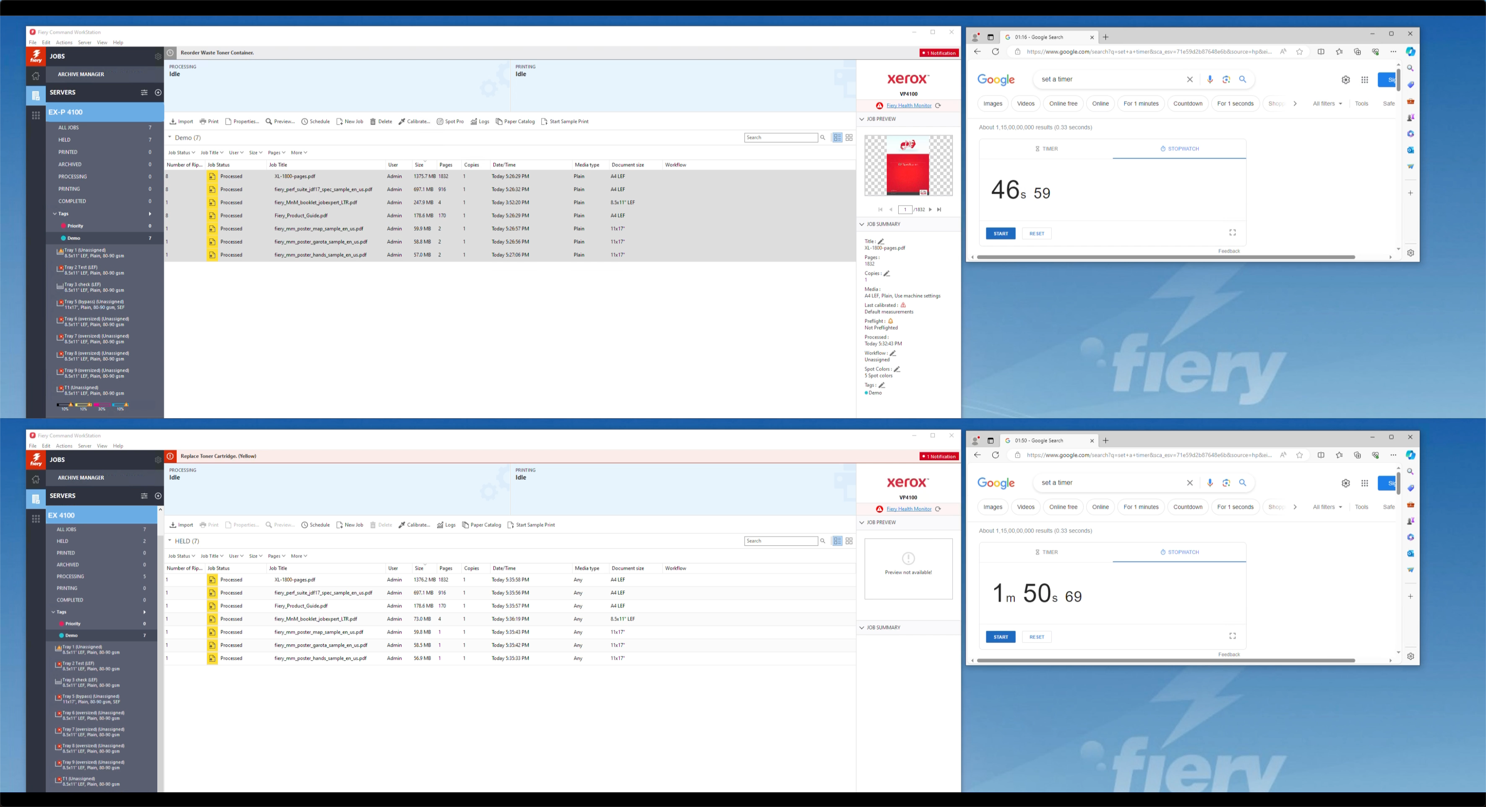This screenshot has width=1486, height=807.
Task: Edit job Tags using pencil icon
Action: click(x=881, y=385)
